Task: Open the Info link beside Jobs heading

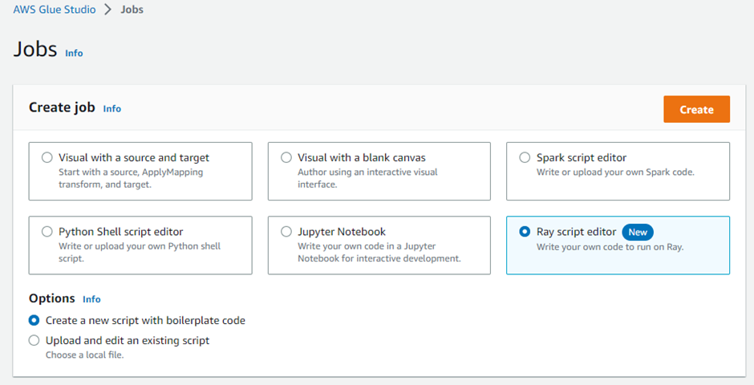Action: tap(74, 53)
